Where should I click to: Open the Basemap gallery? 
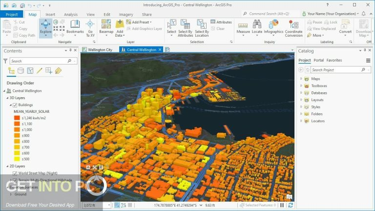coord(106,27)
